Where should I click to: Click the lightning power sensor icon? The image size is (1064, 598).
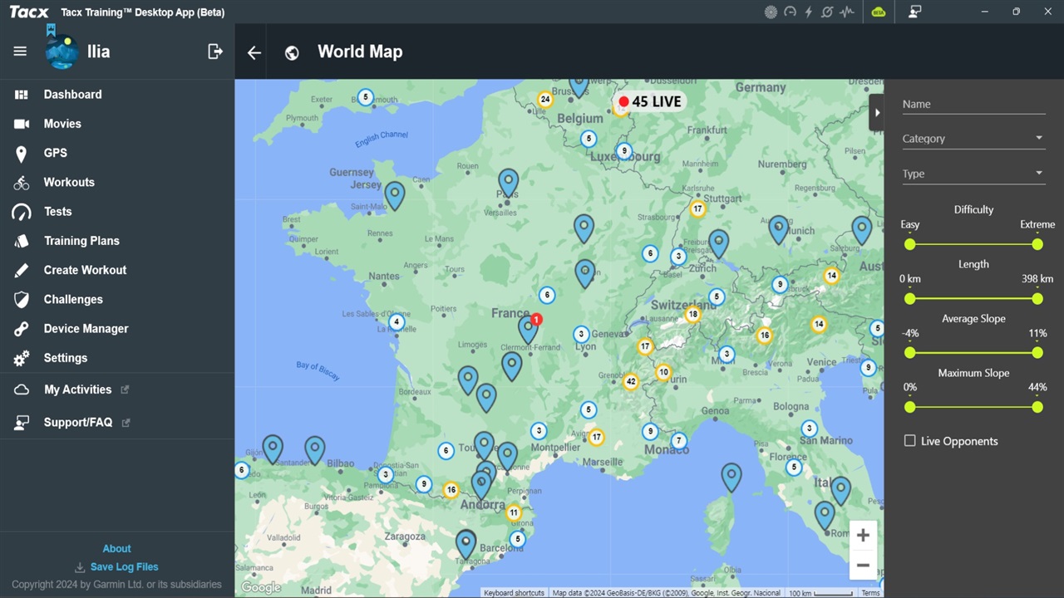[x=808, y=12]
